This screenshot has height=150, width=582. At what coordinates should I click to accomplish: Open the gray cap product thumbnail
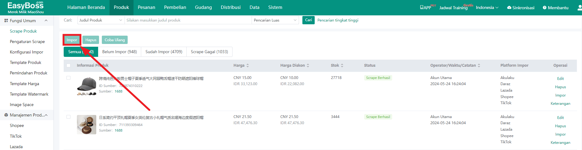point(86,86)
